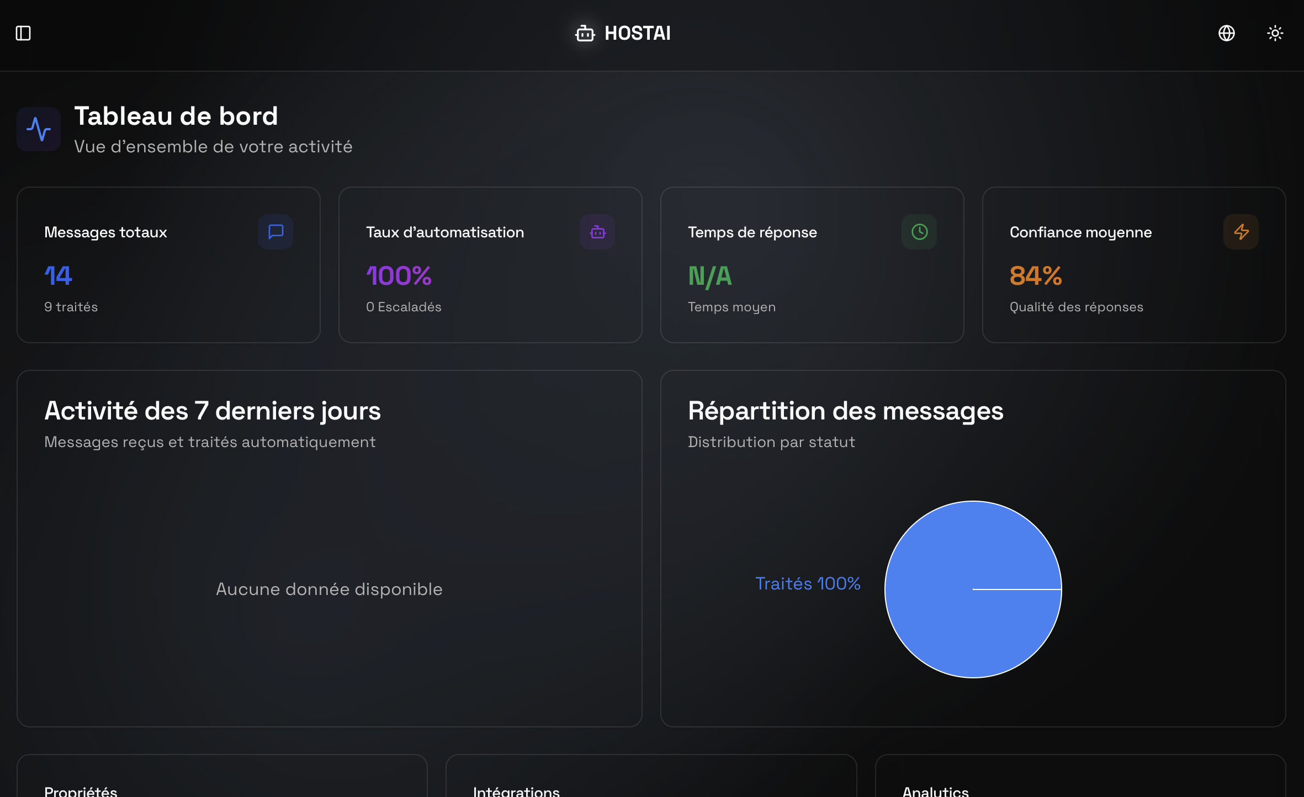Click the purple automation robot icon

click(597, 232)
